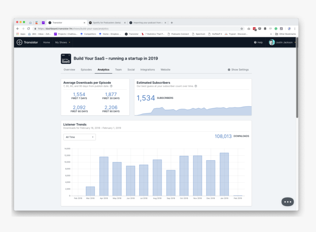Image resolution: width=316 pixels, height=232 pixels.
Task: Click the 2,206 First 90 Days value
Action: pyautogui.click(x=111, y=107)
